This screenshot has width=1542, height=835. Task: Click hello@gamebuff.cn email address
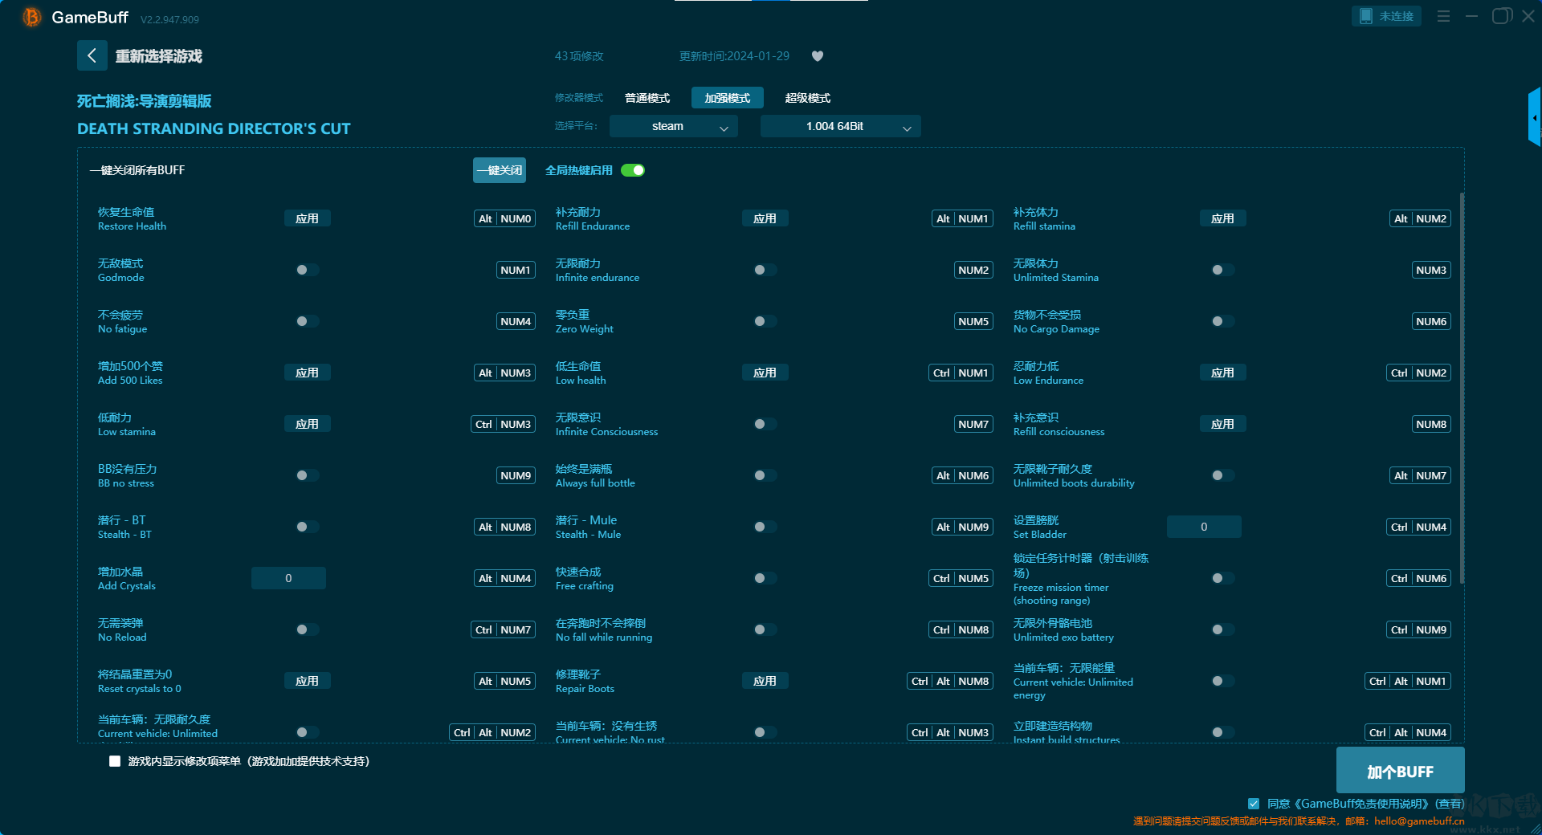pos(1419,821)
